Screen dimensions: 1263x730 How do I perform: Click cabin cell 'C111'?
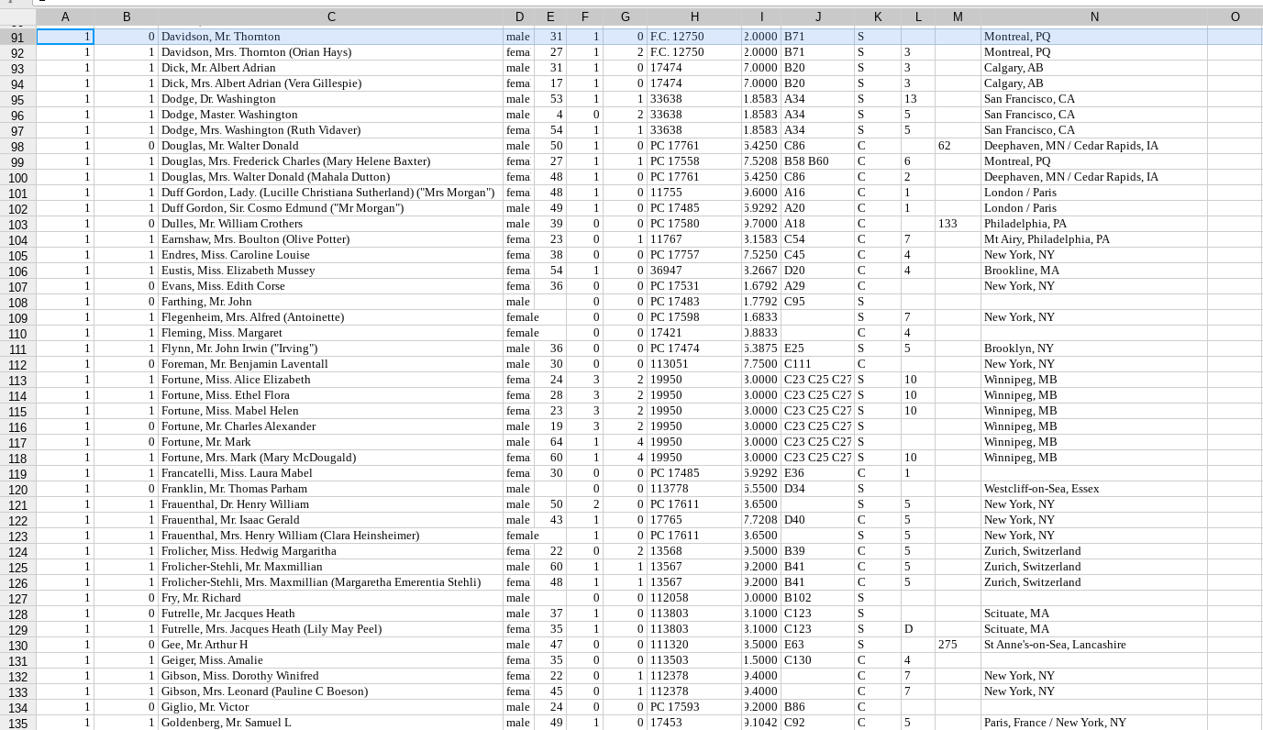pyautogui.click(x=818, y=364)
